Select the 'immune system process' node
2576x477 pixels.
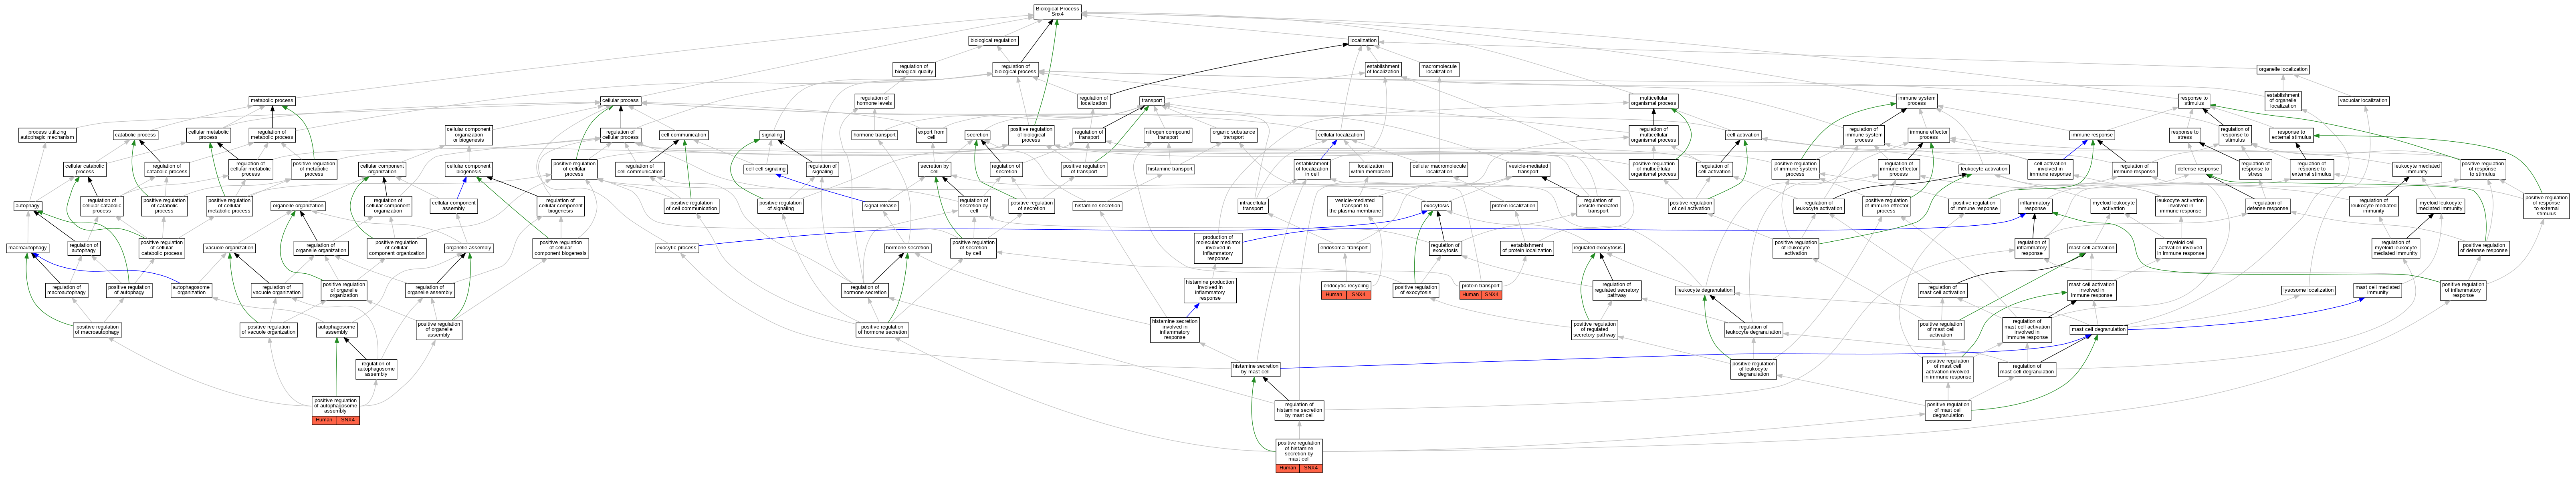pos(1916,101)
